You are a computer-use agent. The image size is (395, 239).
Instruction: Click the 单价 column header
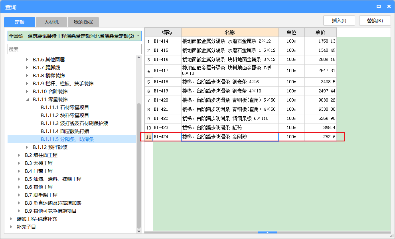(320, 32)
